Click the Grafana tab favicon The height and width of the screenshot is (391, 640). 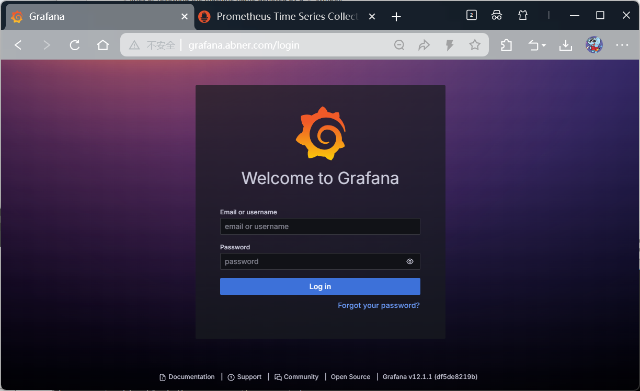tap(17, 17)
